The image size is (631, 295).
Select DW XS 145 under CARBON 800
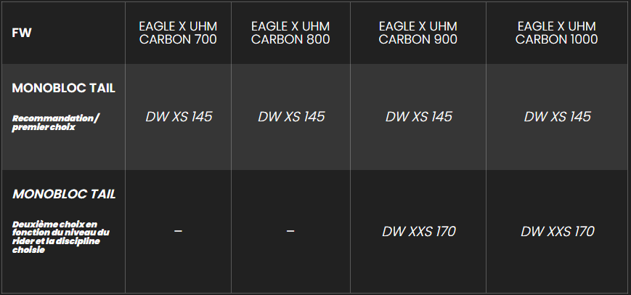[291, 116]
